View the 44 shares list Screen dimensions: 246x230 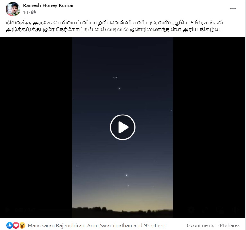[x=229, y=225]
